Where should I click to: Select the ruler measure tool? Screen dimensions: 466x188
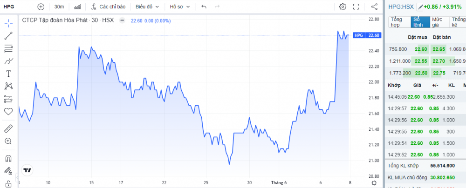click(8, 128)
